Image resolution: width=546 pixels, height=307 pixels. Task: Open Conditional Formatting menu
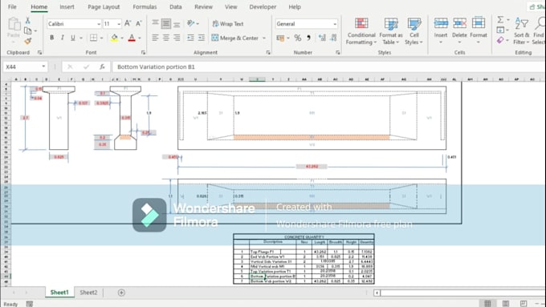(361, 31)
